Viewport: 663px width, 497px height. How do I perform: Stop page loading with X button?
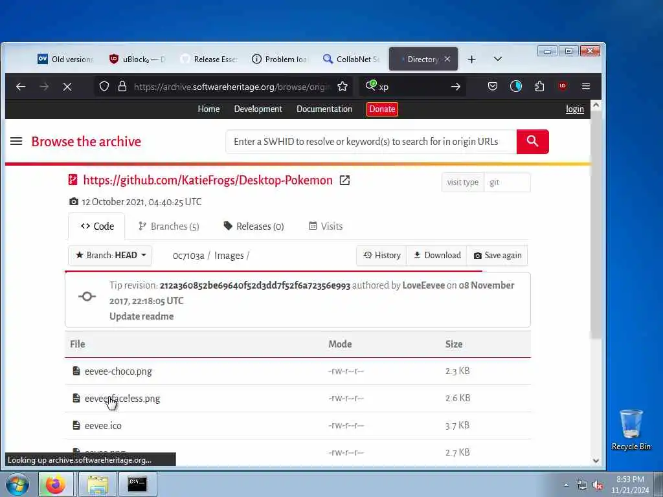pos(67,87)
